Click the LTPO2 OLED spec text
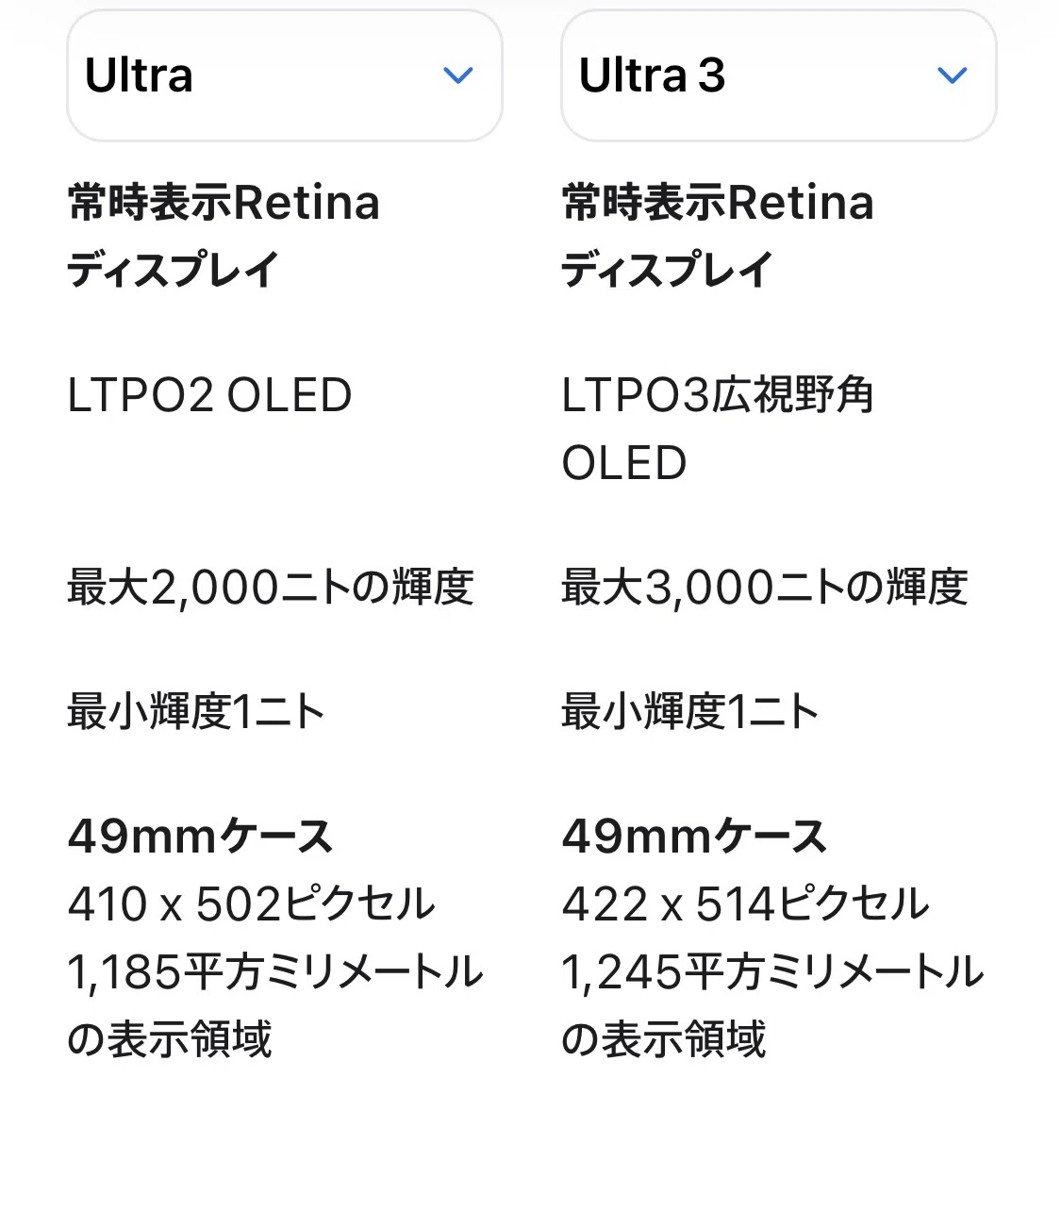This screenshot has width=1061, height=1210. (209, 395)
